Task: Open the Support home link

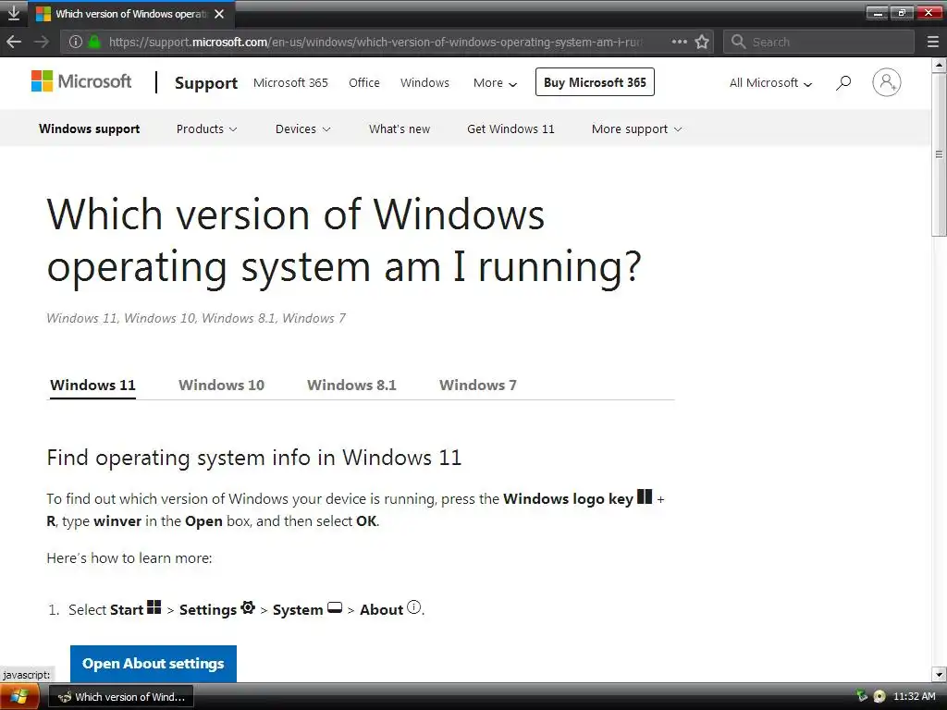Action: 206,82
